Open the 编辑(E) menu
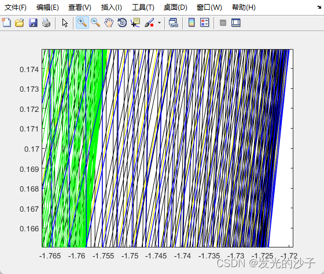The width and height of the screenshot is (324, 274). point(47,7)
